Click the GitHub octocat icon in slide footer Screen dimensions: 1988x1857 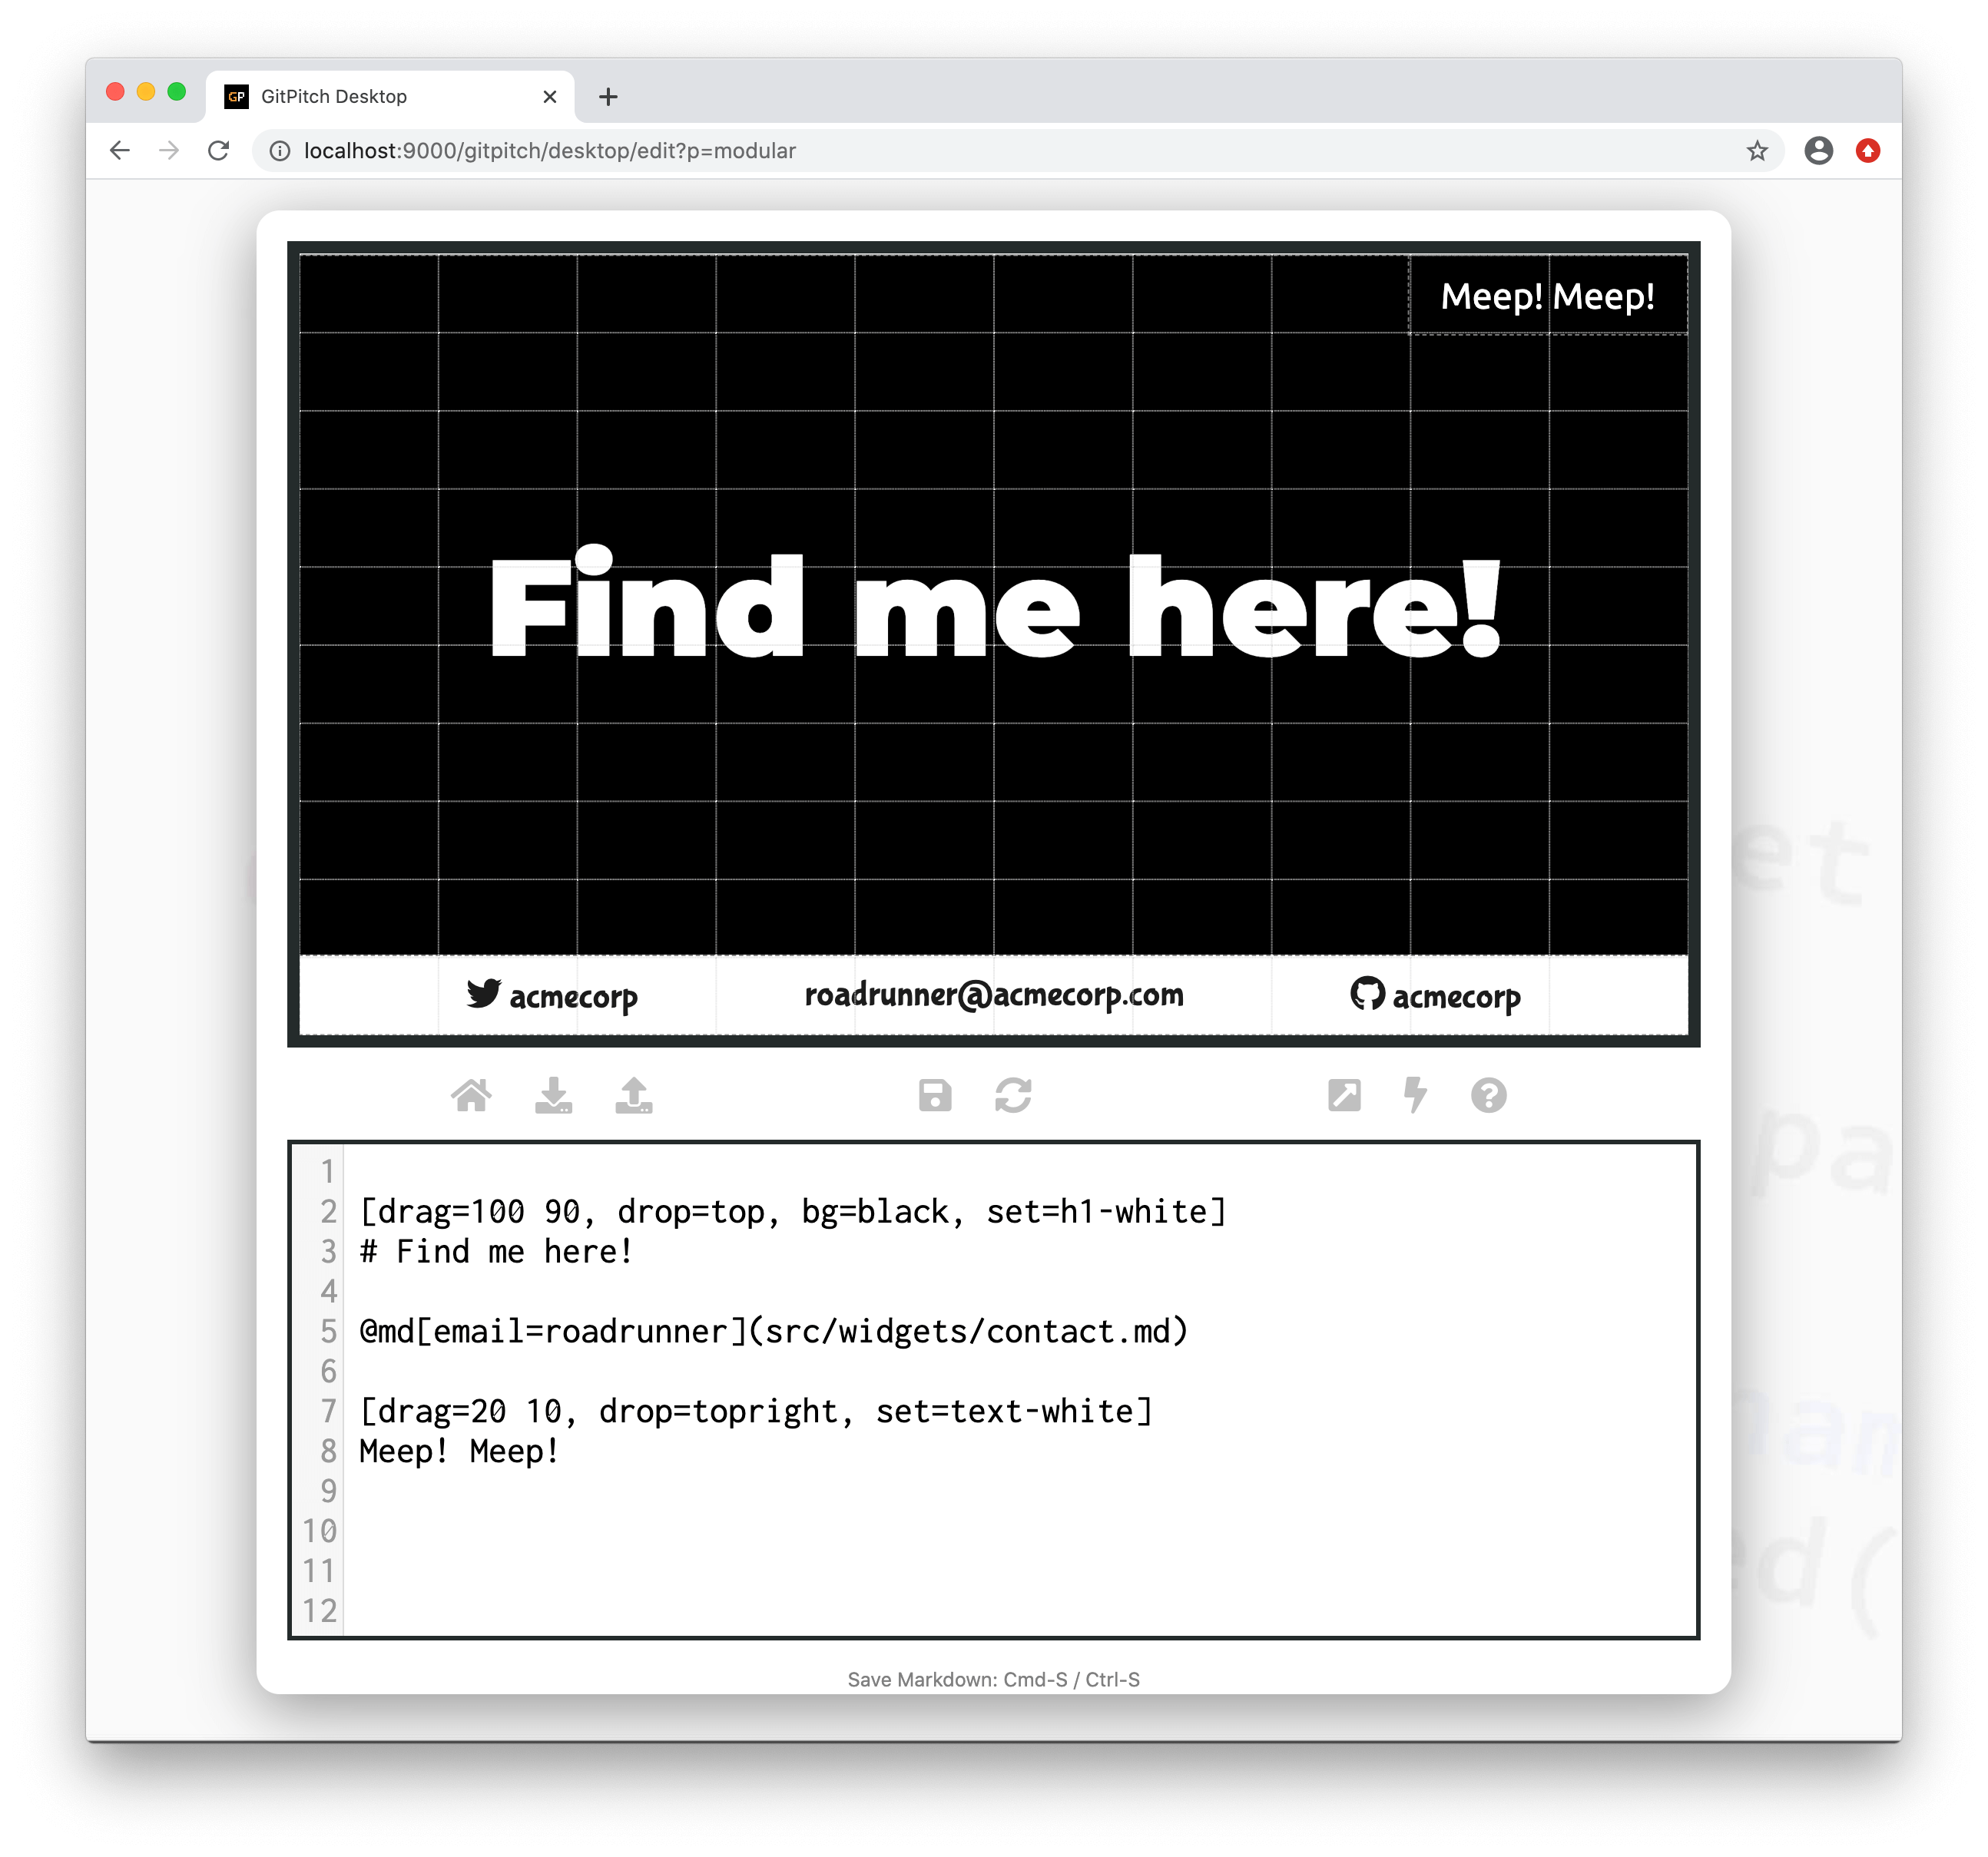(1367, 993)
